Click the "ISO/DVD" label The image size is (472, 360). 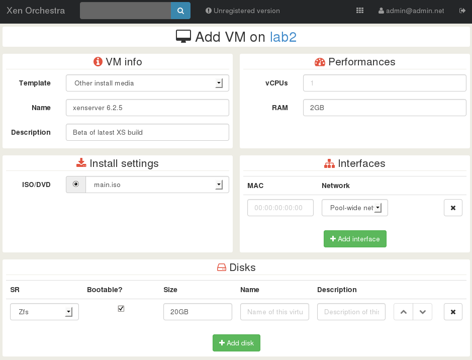tap(36, 185)
